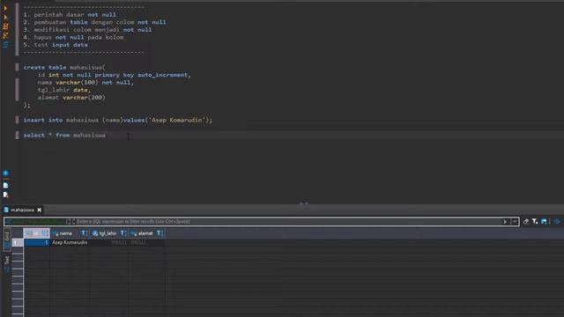Open the settings gear icon in editor sidebar

pyautogui.click(x=5, y=173)
